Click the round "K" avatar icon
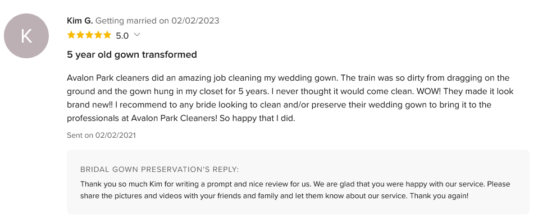Screen dimensions: 538x224 [26, 36]
